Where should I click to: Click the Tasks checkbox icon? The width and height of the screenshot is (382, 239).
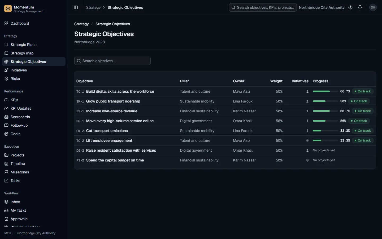click(x=6, y=181)
